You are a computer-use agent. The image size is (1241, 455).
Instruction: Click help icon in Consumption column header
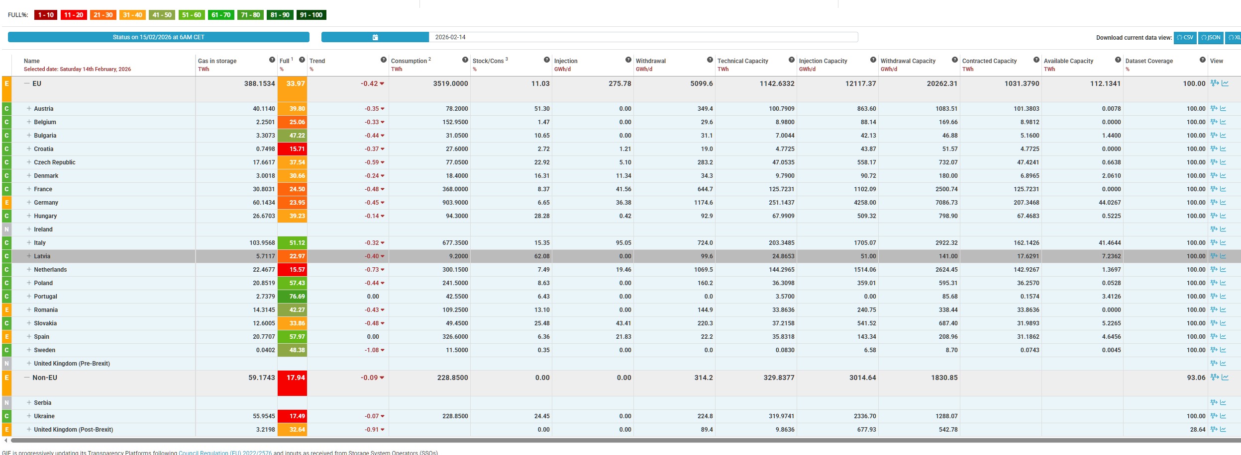[465, 60]
